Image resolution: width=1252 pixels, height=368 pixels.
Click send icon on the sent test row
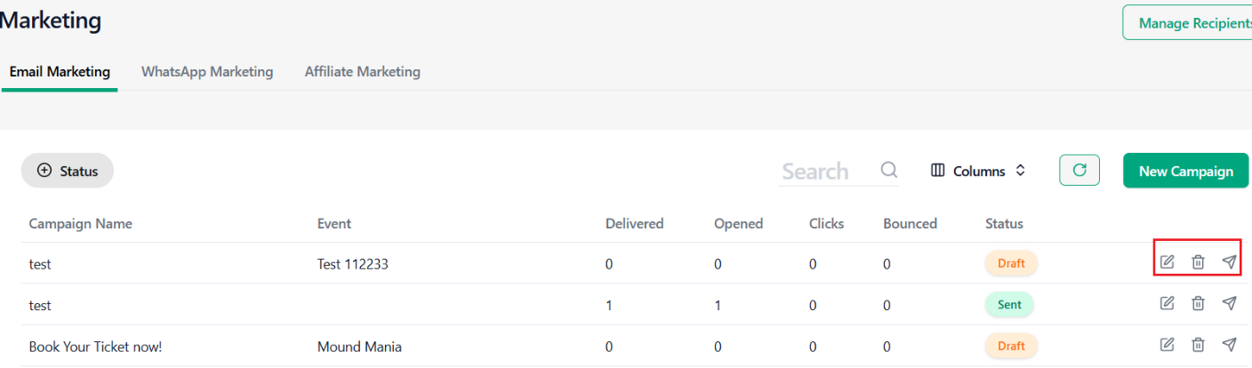click(1229, 303)
